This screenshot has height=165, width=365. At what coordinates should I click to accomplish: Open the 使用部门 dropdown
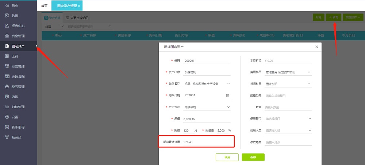coord(288,118)
